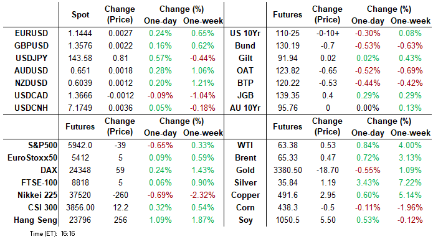Click the S&P500 futures value 5942.0

tap(80, 146)
